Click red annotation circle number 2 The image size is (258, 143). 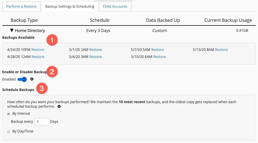52,71
